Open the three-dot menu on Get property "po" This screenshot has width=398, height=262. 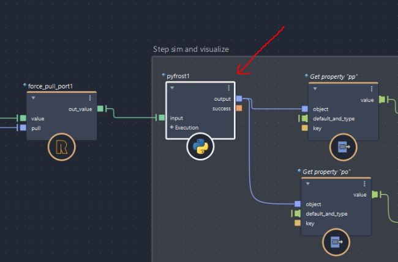[x=364, y=183]
